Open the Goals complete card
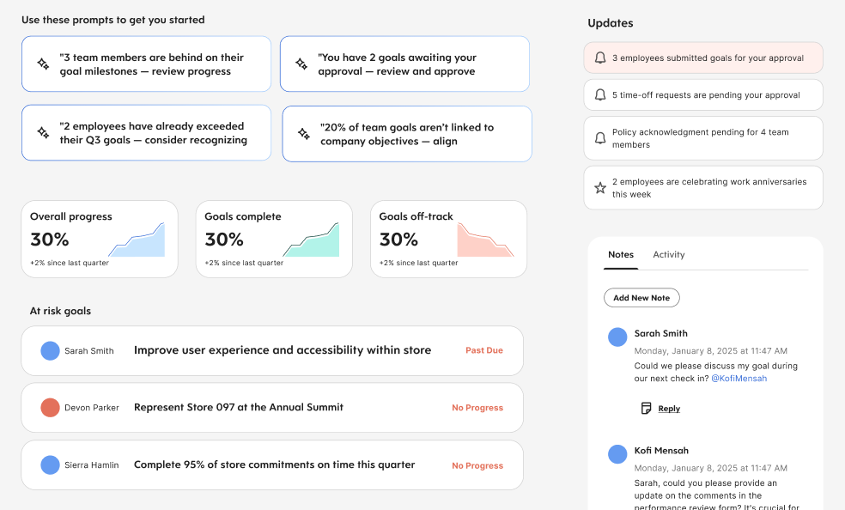Viewport: 845px width, 510px height. coord(274,239)
